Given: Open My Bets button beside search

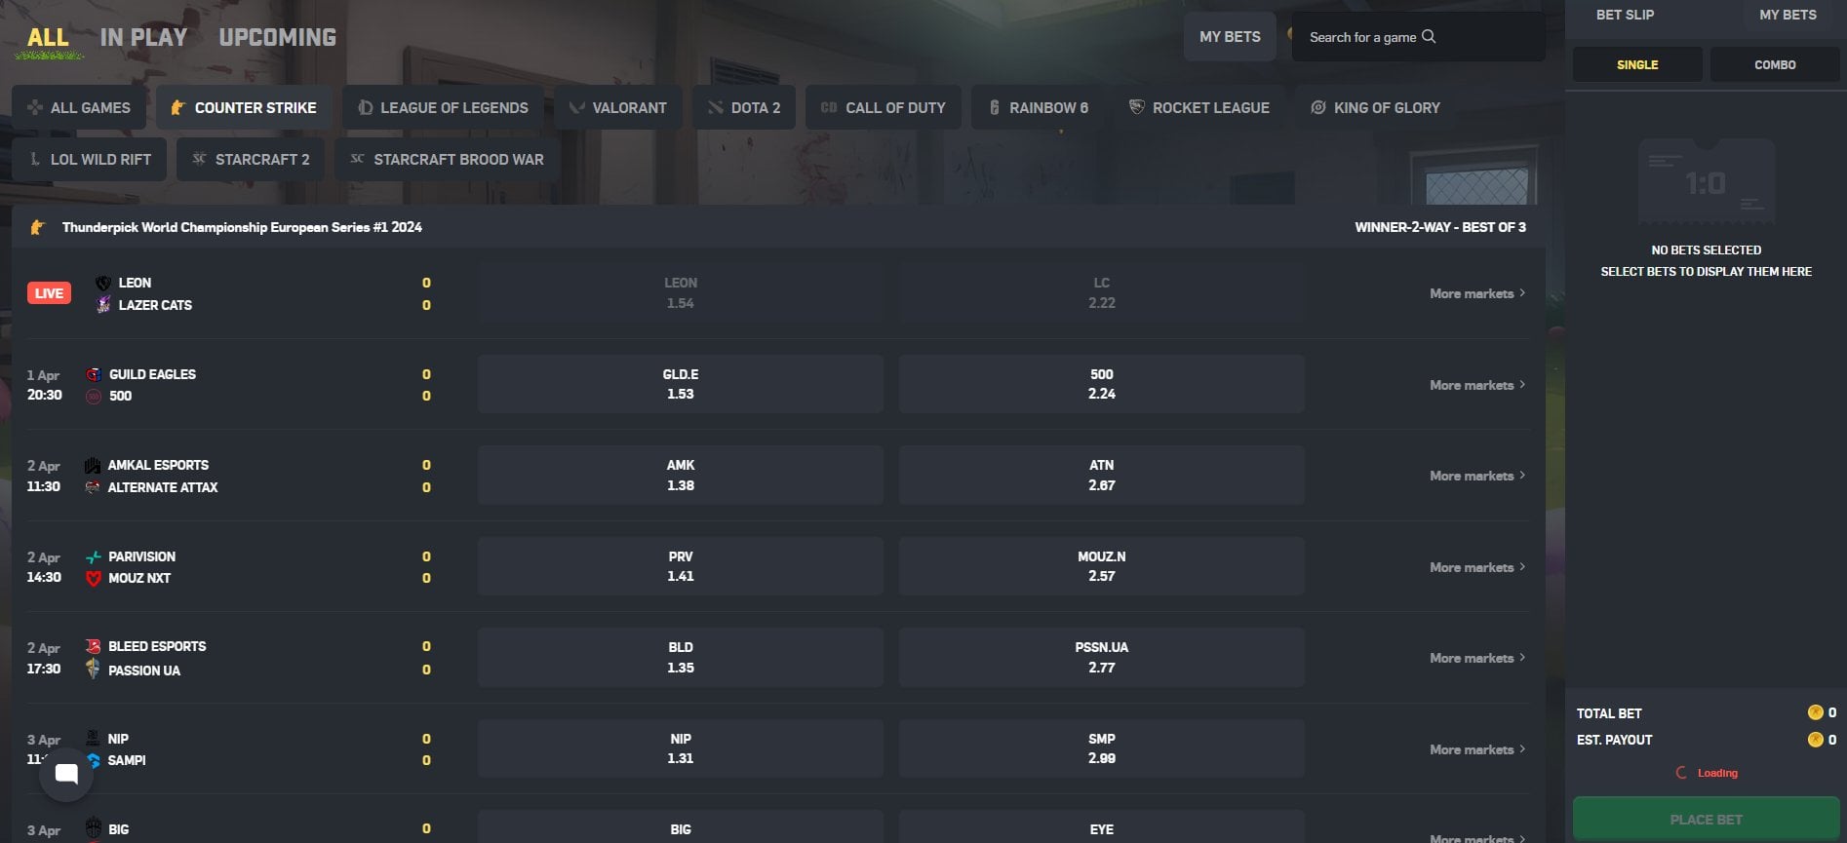Looking at the screenshot, I should click(x=1229, y=37).
